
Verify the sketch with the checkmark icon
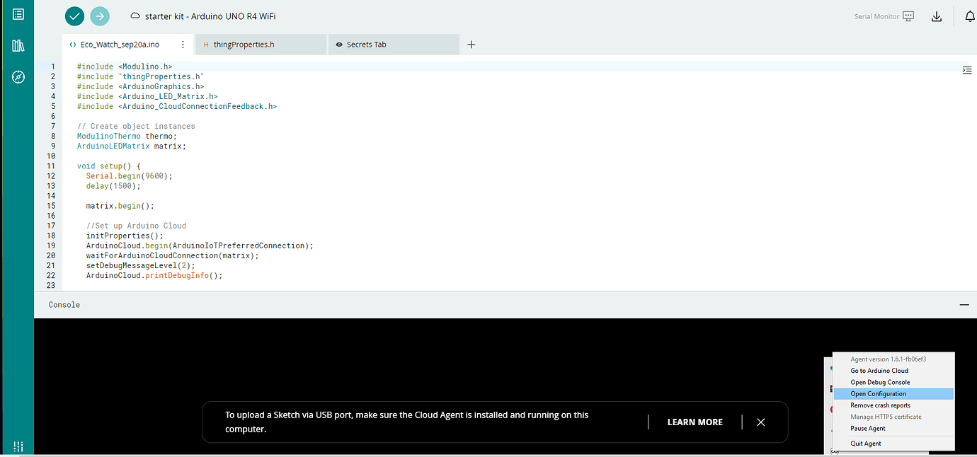74,16
